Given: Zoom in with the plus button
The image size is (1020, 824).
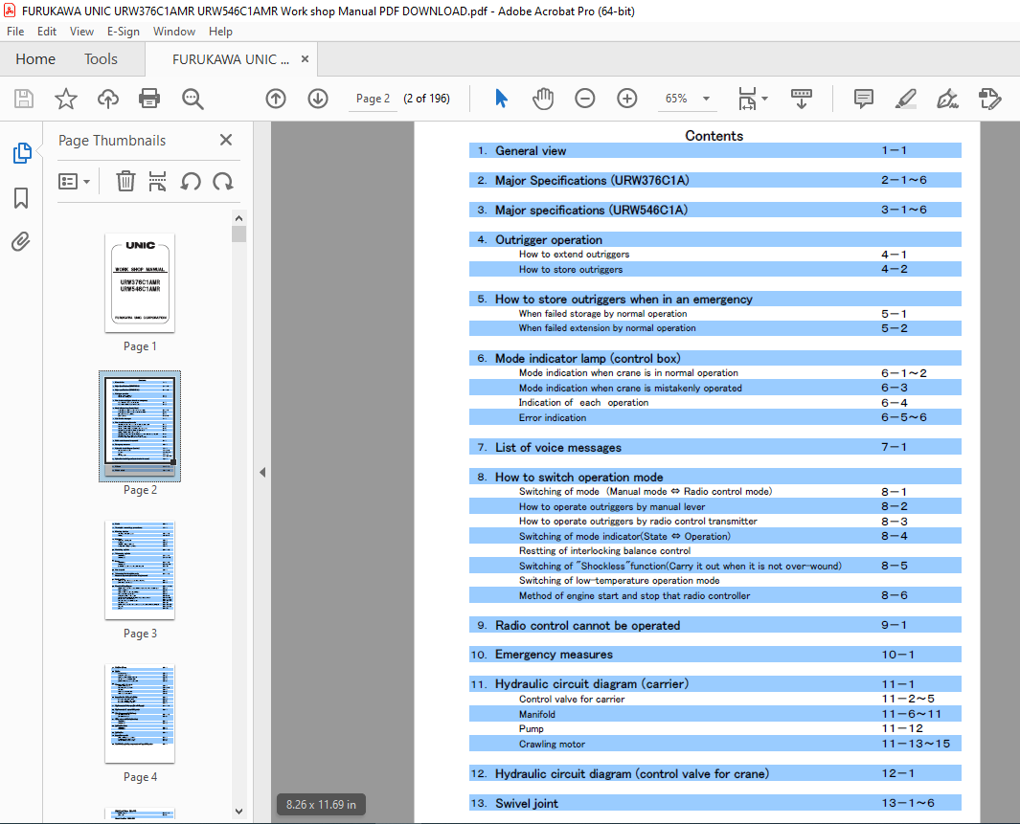Looking at the screenshot, I should click(627, 99).
